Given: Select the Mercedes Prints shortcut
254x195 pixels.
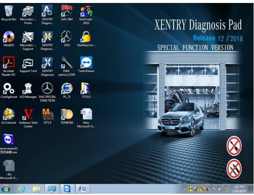Looking at the screenshot, I should point(28,15).
